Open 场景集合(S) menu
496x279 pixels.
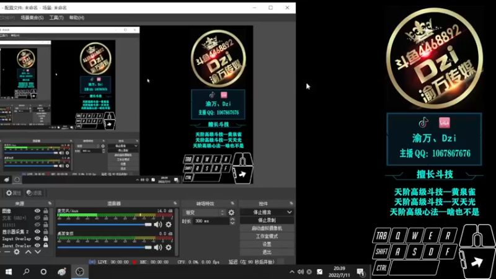click(32, 18)
